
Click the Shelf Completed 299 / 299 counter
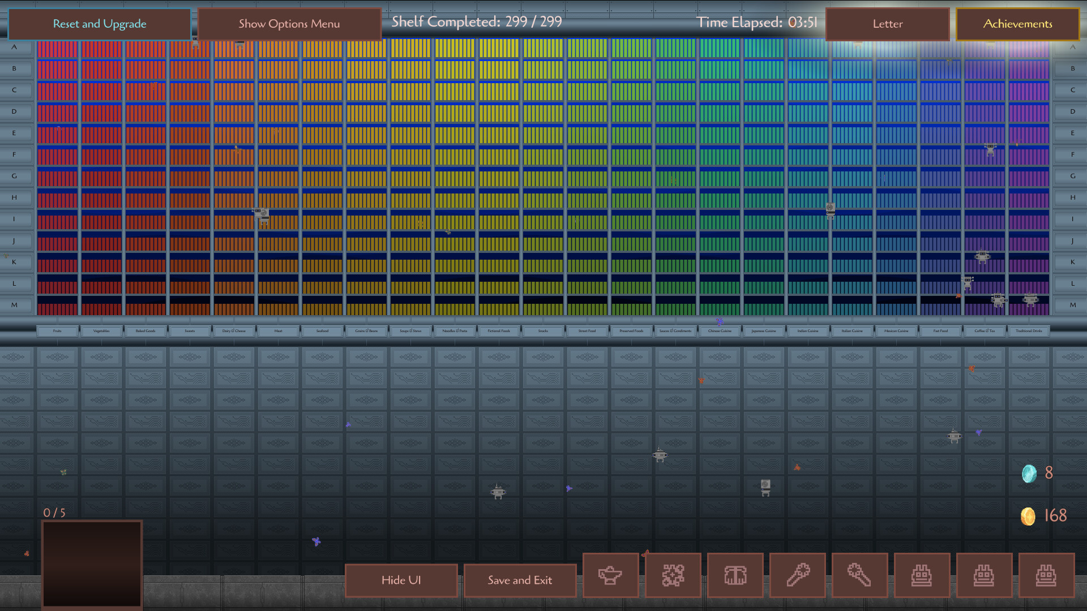pyautogui.click(x=477, y=22)
